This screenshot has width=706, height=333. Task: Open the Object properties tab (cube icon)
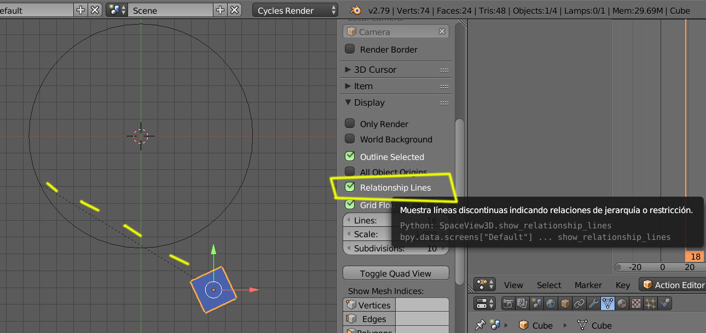click(565, 303)
